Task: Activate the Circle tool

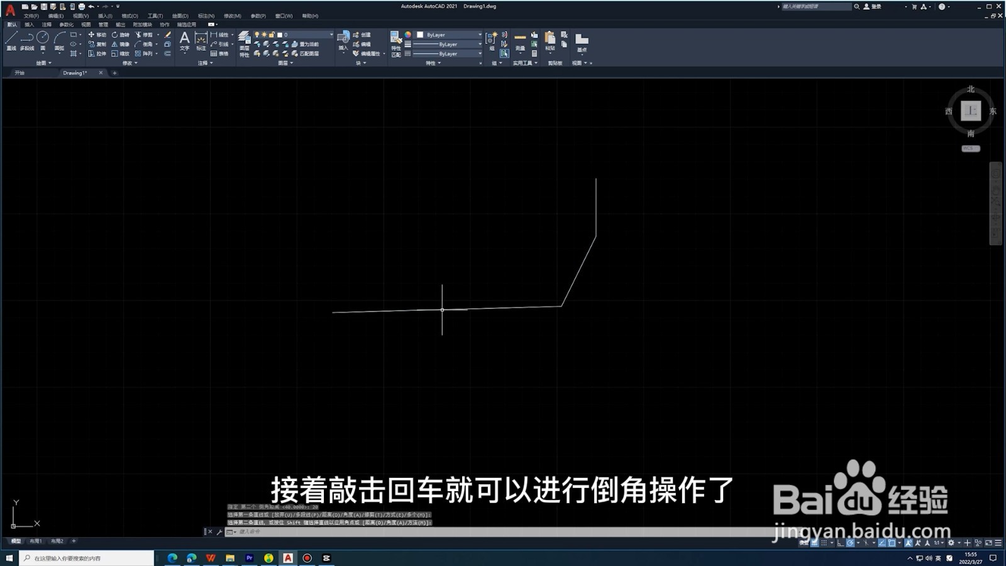Action: [x=41, y=36]
